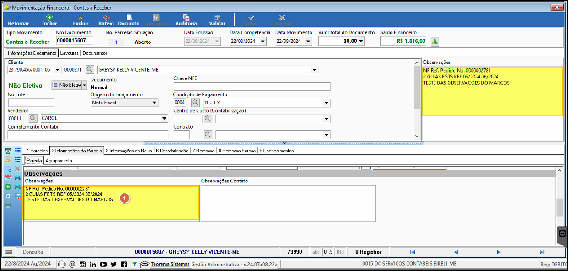Click the grid with red badge sidebar icon

(18, 196)
